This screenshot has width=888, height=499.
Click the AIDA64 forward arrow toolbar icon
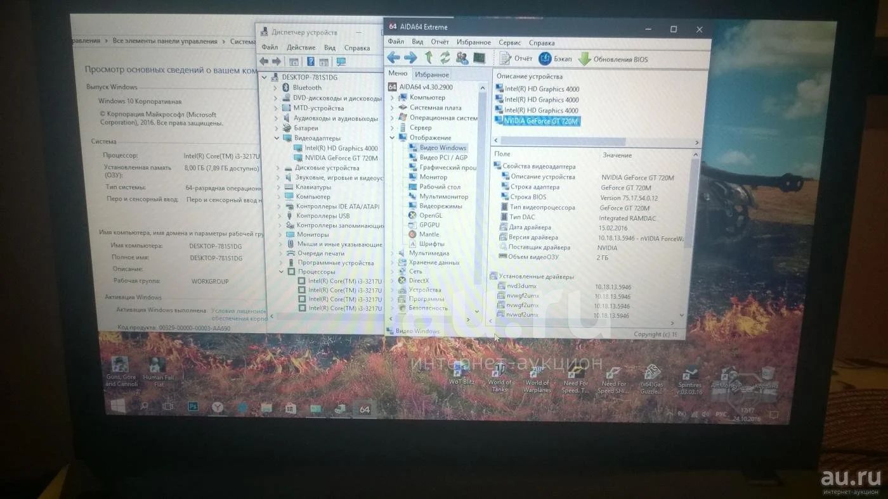tap(410, 58)
